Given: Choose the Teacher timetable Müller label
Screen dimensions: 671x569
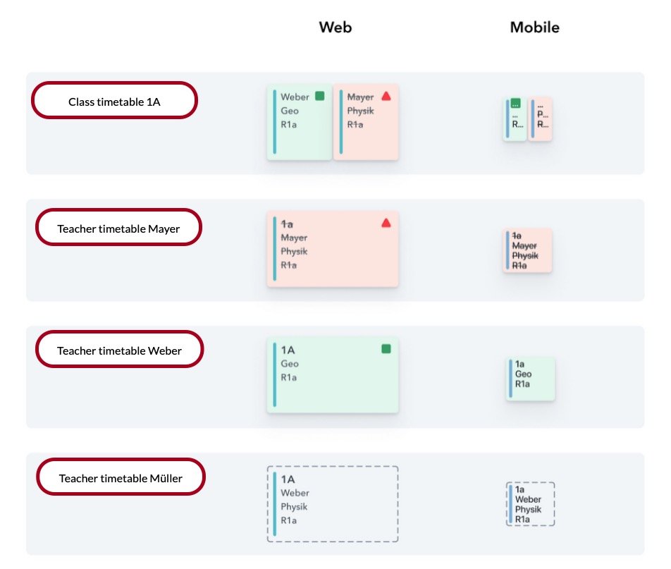Looking at the screenshot, I should (x=121, y=478).
